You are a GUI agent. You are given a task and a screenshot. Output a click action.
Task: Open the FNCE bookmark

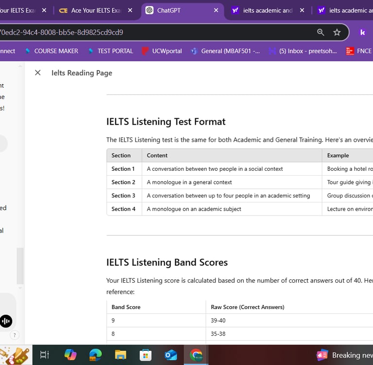(359, 51)
